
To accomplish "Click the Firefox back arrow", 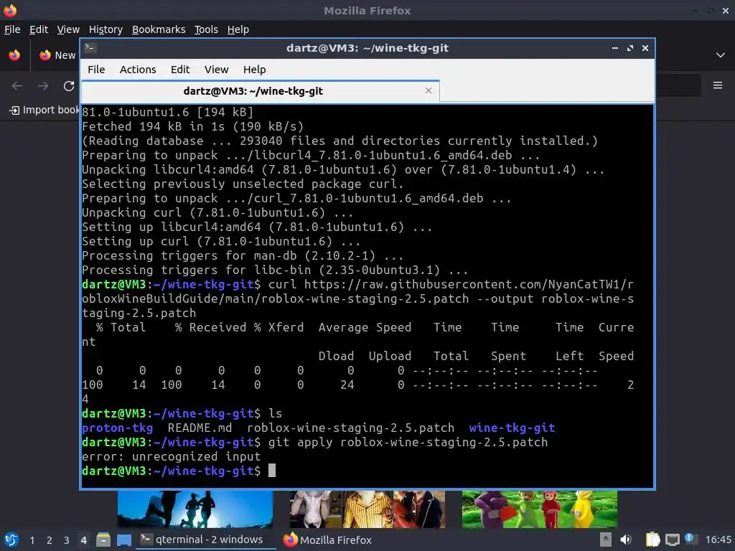I will pyautogui.click(x=17, y=86).
